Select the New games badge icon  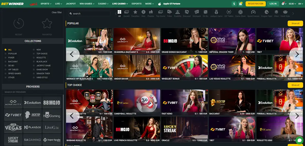(x=143, y=12)
